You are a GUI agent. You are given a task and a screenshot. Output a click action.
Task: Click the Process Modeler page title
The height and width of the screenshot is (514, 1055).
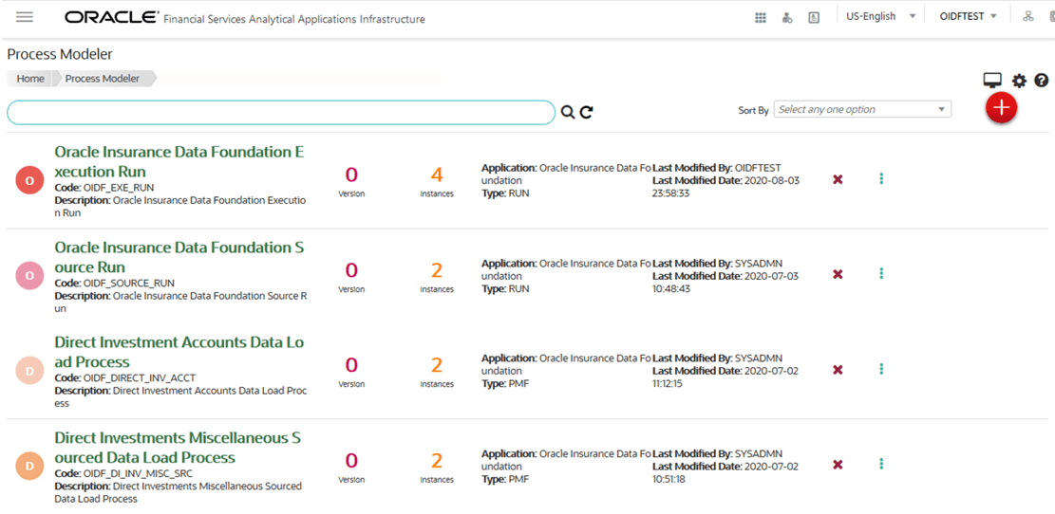click(x=60, y=54)
